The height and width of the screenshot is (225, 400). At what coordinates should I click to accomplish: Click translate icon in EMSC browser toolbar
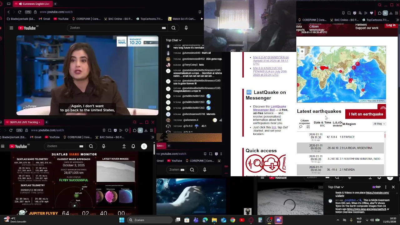(360, 13)
